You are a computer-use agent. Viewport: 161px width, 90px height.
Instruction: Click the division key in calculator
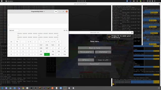(35, 45)
